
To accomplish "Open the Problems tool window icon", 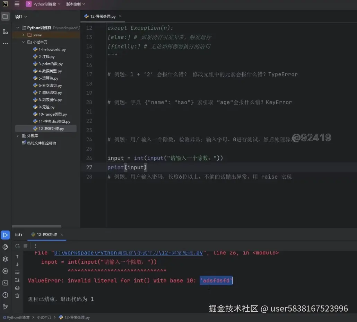I will 5,295.
